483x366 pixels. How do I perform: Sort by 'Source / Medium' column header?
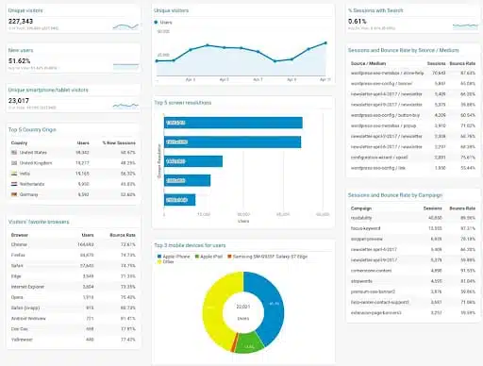click(x=368, y=63)
